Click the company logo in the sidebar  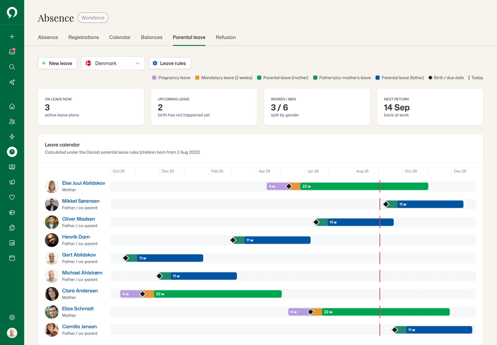12,12
